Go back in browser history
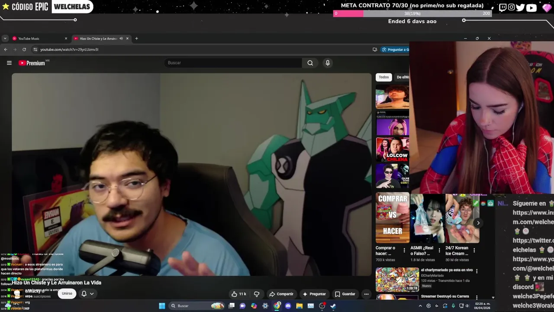554x312 pixels. pos(6,49)
